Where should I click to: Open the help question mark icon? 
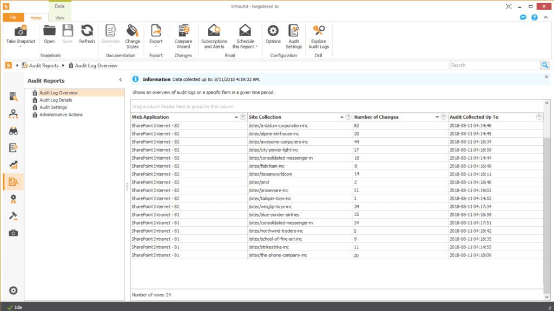[x=535, y=17]
